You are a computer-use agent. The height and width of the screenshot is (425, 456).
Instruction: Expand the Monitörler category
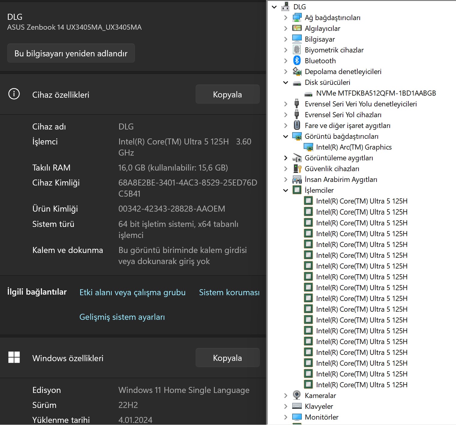click(286, 417)
